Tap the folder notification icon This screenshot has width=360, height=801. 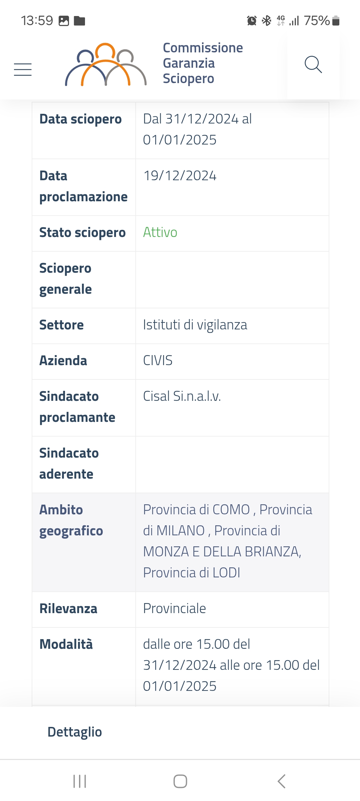click(x=79, y=21)
